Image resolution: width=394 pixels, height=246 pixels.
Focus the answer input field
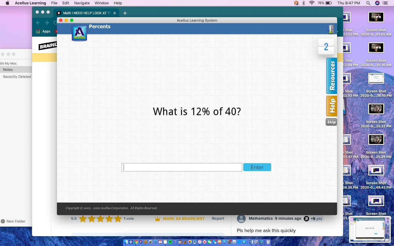182,167
